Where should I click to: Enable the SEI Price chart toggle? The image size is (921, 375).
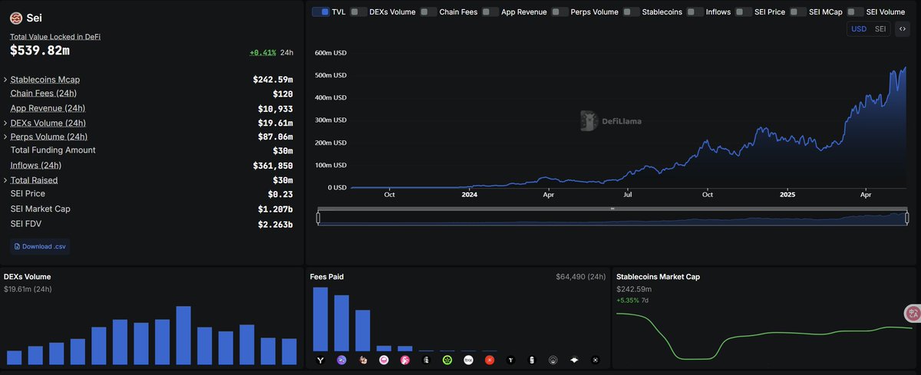coord(743,12)
